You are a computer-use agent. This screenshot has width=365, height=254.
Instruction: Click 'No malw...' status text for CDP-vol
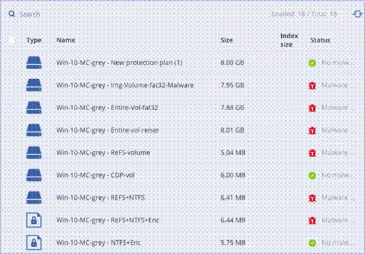click(x=337, y=175)
